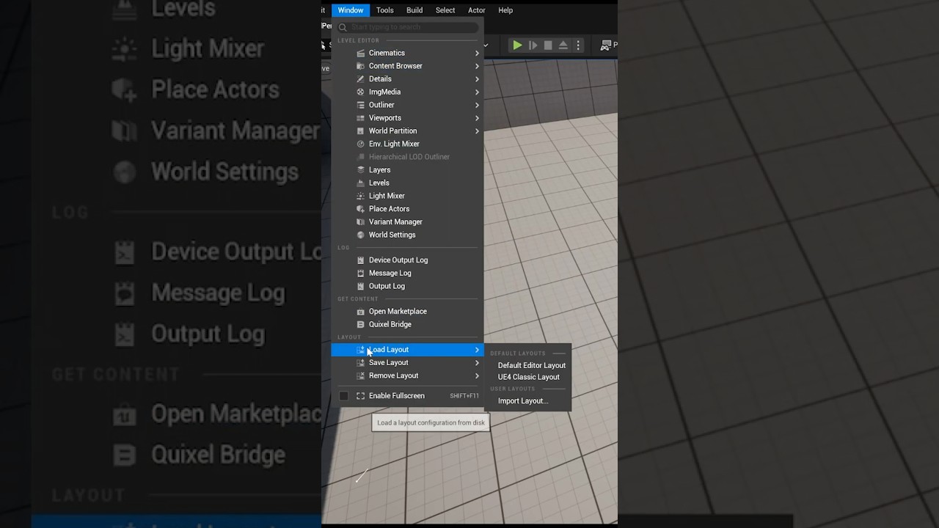
Task: Expand the Details submenu arrow
Action: [477, 79]
